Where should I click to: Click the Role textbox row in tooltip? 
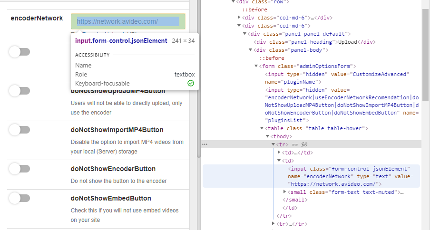pyautogui.click(x=135, y=74)
